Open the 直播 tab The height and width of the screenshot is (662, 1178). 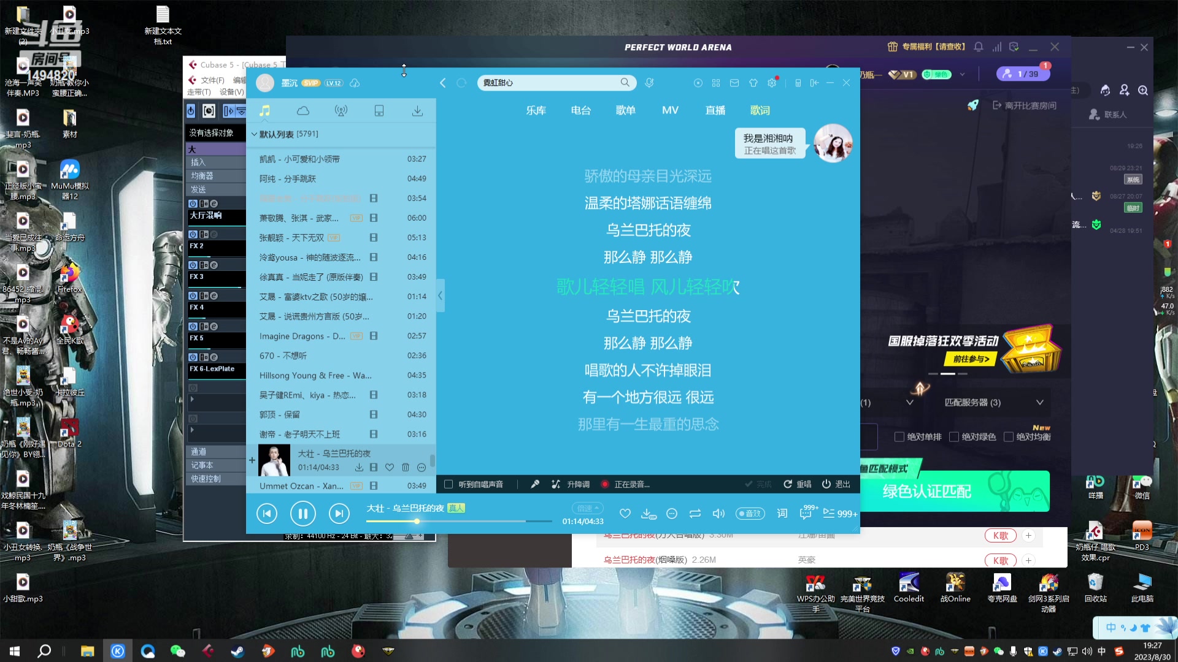pyautogui.click(x=715, y=110)
